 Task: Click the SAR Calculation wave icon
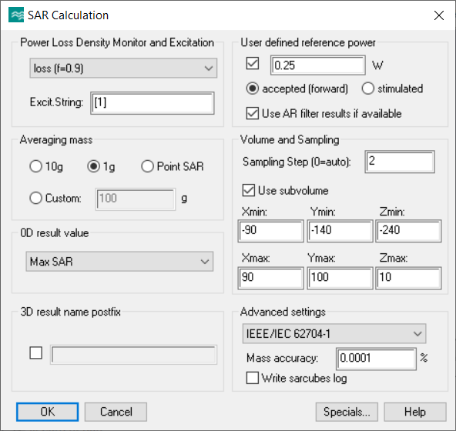point(16,15)
